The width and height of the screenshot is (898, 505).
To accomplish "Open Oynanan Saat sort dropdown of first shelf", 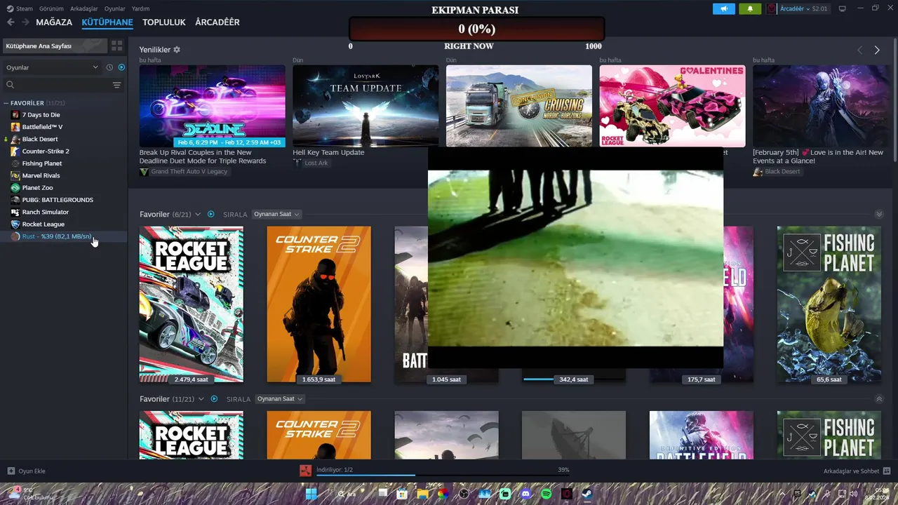I will [x=276, y=214].
